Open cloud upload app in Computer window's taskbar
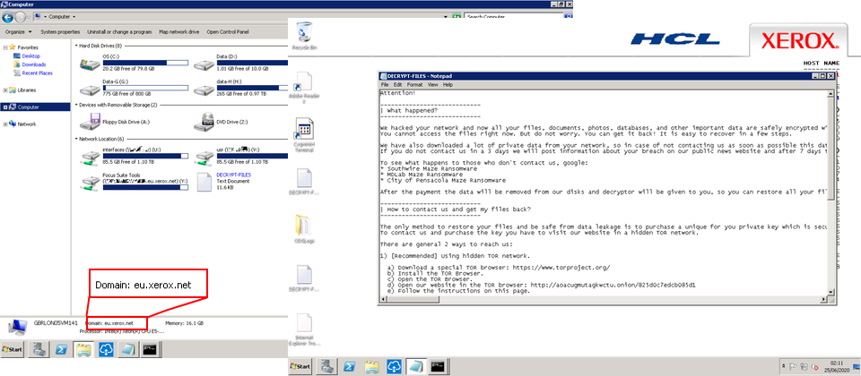Screen dimensions: 861x376 coord(107,349)
